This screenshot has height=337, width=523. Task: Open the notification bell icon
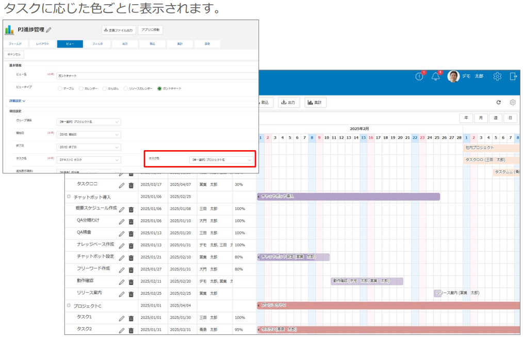pos(436,76)
